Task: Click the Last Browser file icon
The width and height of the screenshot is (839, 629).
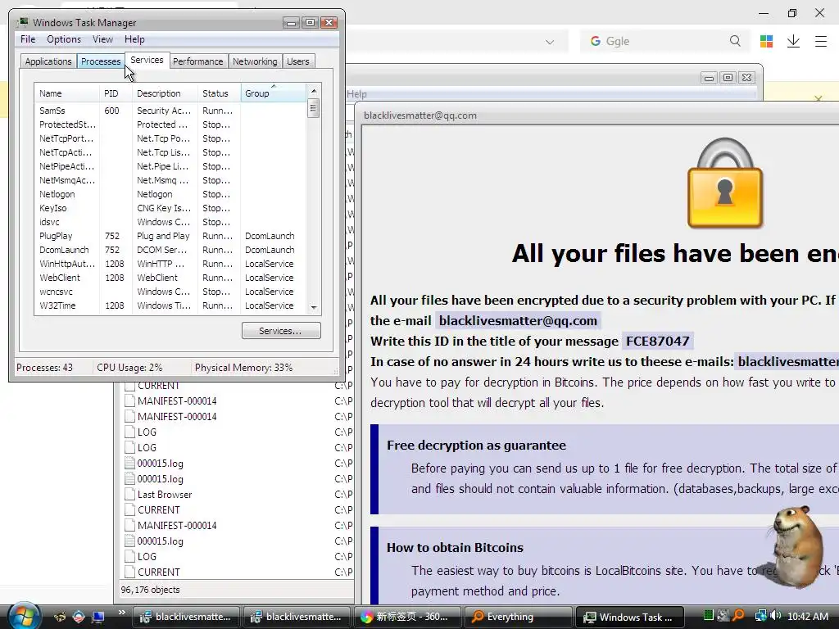Action: point(129,494)
